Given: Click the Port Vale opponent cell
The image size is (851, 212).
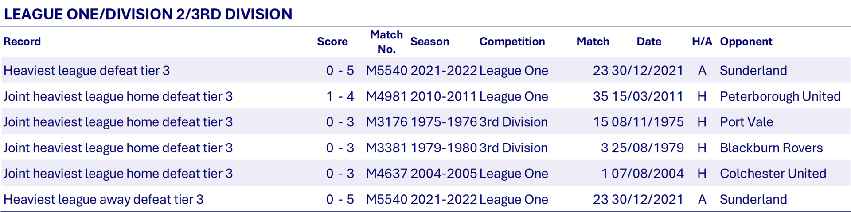Looking at the screenshot, I should (746, 122).
